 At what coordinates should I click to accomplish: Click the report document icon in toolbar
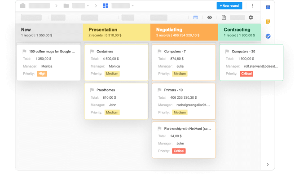coord(224,17)
